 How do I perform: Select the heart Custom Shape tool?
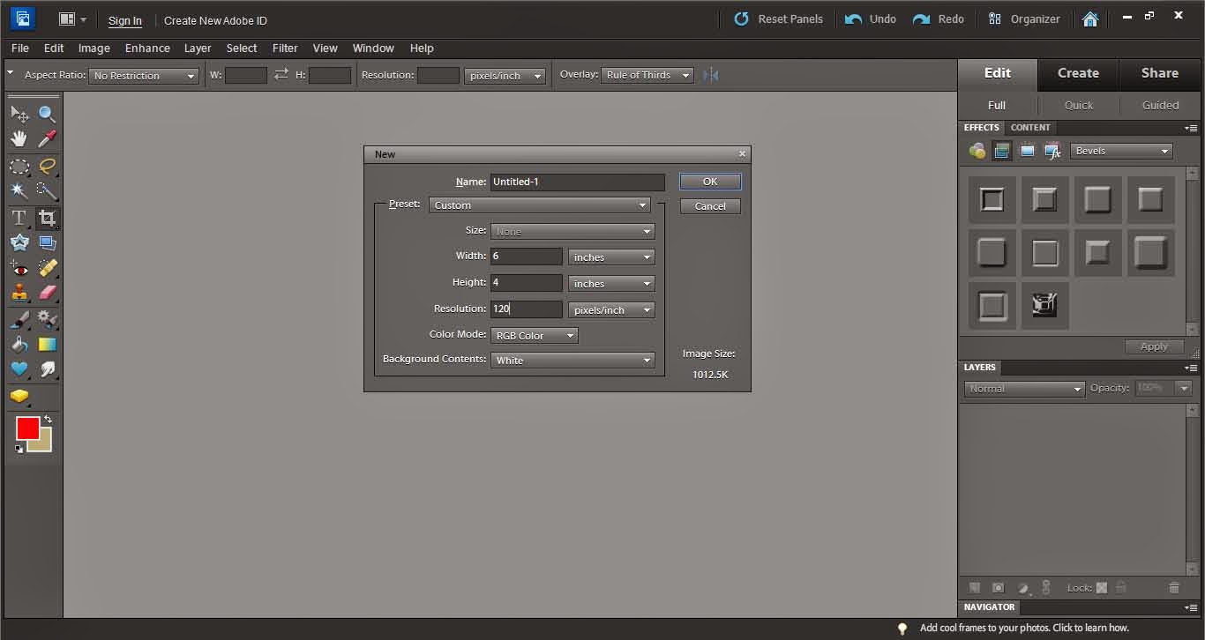click(x=19, y=369)
